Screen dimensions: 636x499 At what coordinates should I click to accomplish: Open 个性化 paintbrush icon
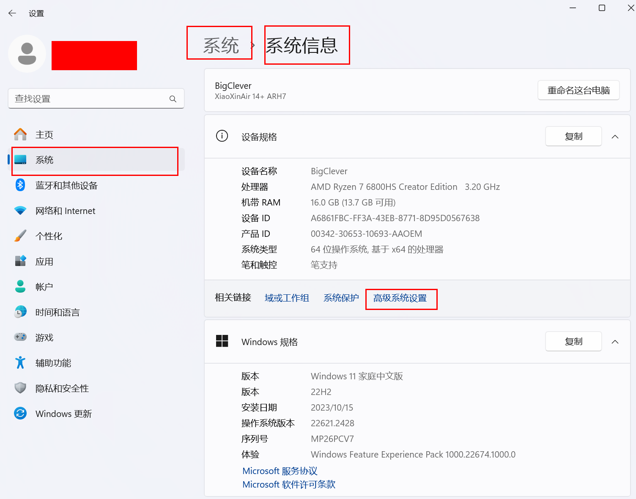20,236
